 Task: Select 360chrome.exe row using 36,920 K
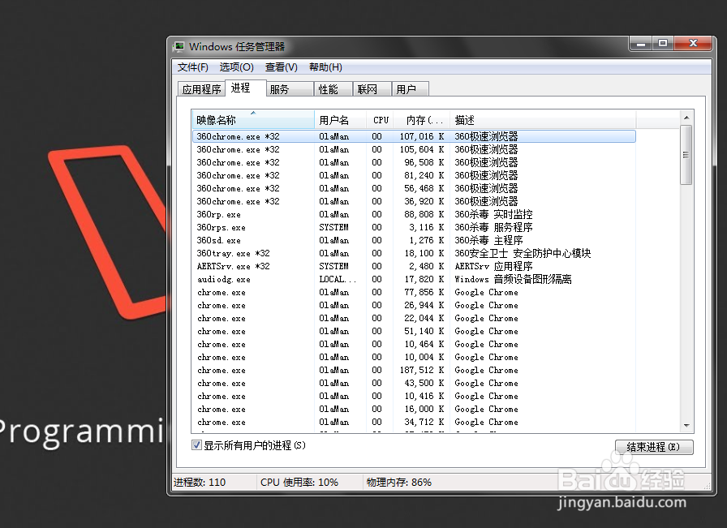point(414,201)
